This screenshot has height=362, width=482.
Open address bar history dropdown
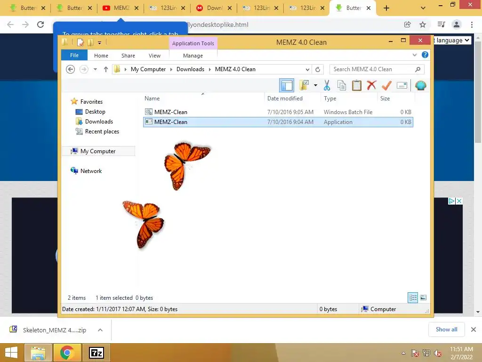[x=307, y=69]
